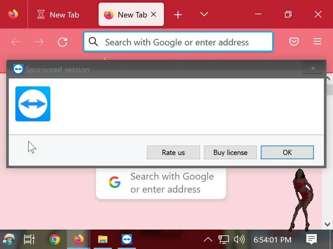This screenshot has width=333, height=249.
Task: Open a new tab with plus button
Action: tap(178, 15)
